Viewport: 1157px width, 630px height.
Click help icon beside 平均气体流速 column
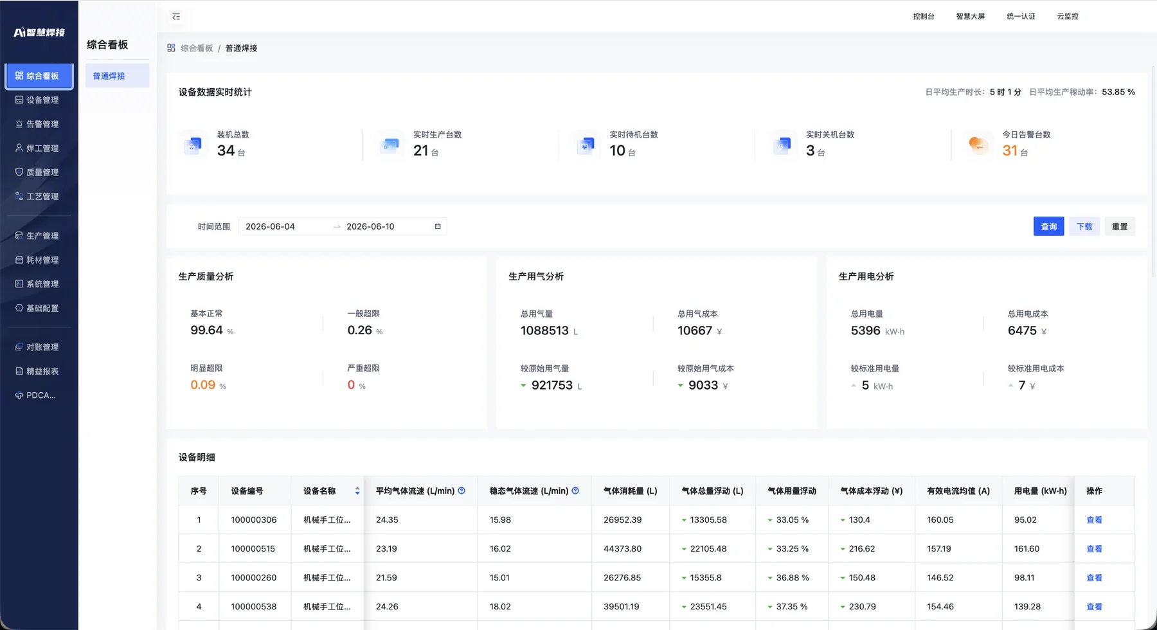462,491
